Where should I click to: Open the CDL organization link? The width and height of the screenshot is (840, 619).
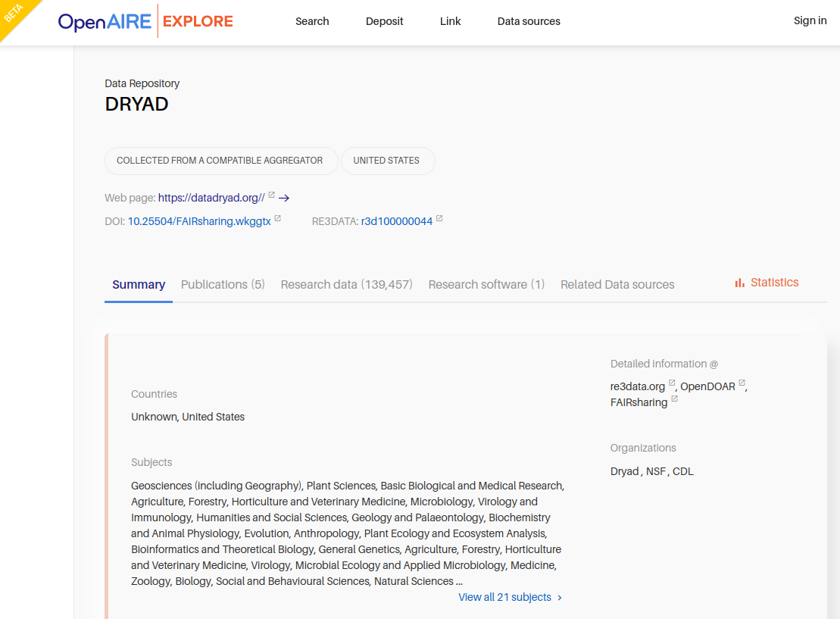[x=683, y=471]
